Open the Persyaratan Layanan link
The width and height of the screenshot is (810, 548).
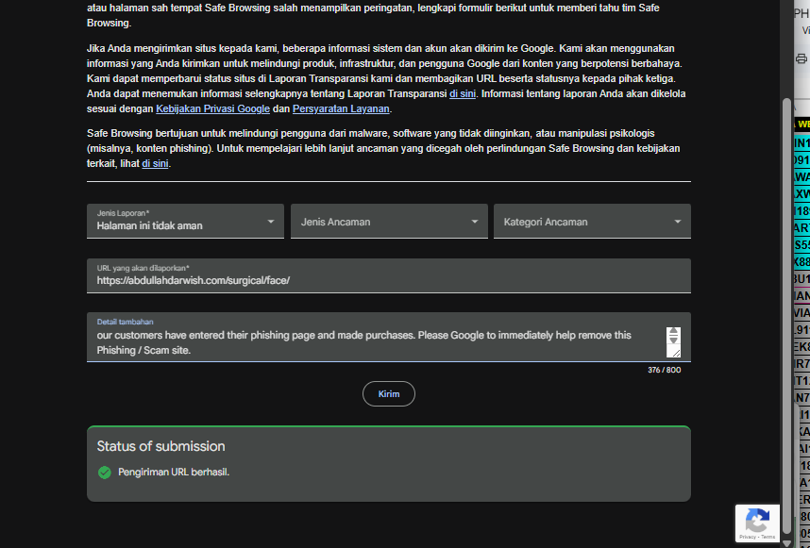tap(341, 108)
